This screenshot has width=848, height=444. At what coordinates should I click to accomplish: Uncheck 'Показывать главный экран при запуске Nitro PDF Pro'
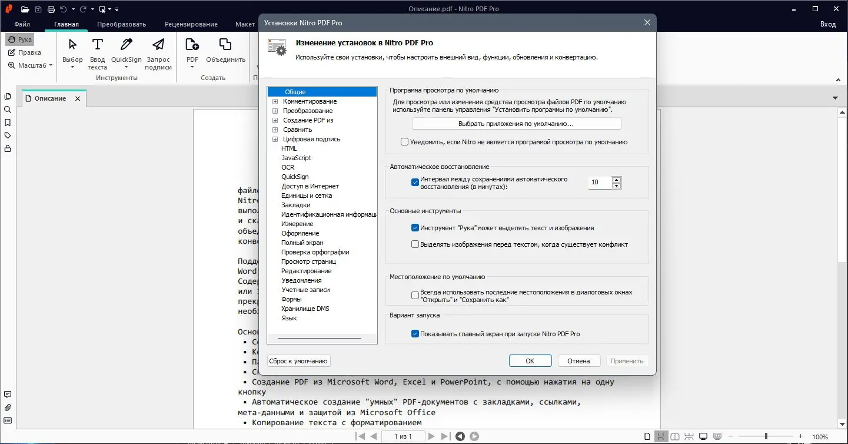point(414,333)
